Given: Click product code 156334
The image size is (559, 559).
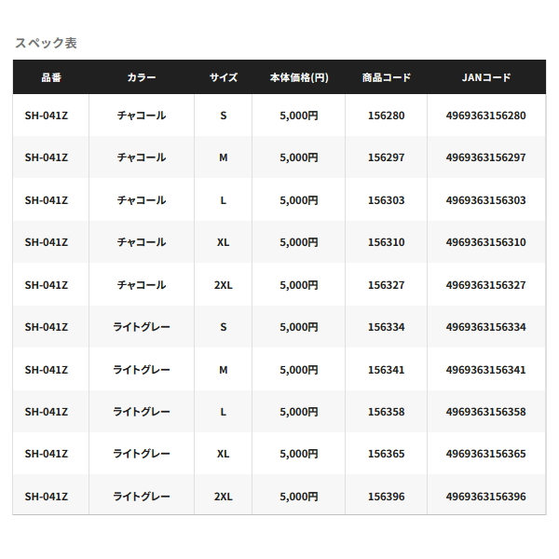Looking at the screenshot, I should click(x=386, y=327).
